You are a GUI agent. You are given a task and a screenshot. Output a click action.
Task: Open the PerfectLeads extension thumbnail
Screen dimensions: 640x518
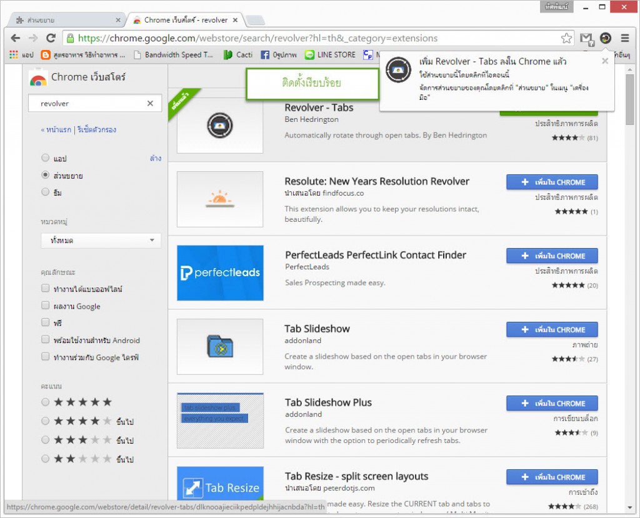click(220, 272)
